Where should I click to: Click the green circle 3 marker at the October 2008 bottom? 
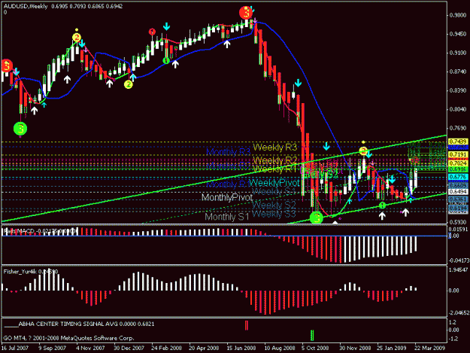click(x=317, y=218)
